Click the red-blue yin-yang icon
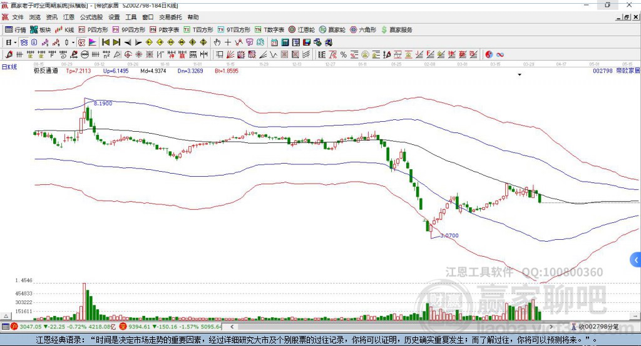This screenshot has width=641, height=346. [x=489, y=54]
